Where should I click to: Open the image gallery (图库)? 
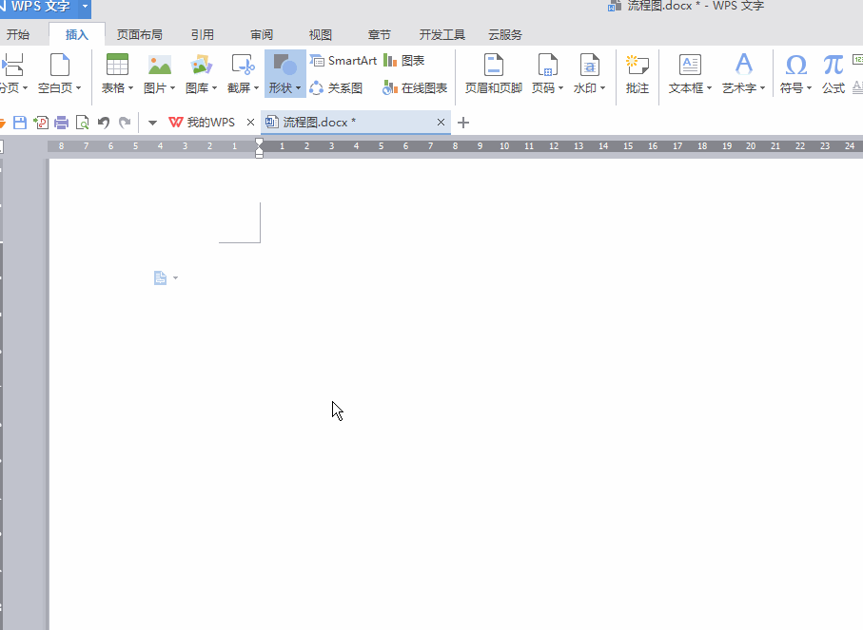[201, 73]
